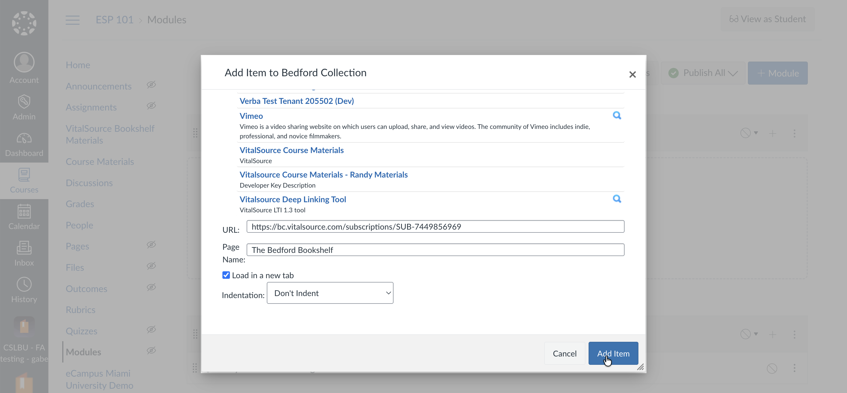The width and height of the screenshot is (847, 393).
Task: Open Modules in course menu
Action: pos(84,352)
